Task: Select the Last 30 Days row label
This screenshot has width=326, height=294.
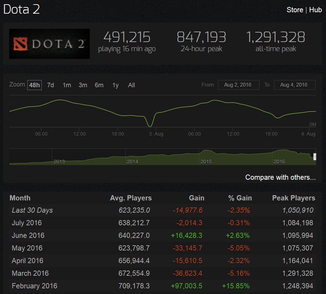Action: click(32, 210)
